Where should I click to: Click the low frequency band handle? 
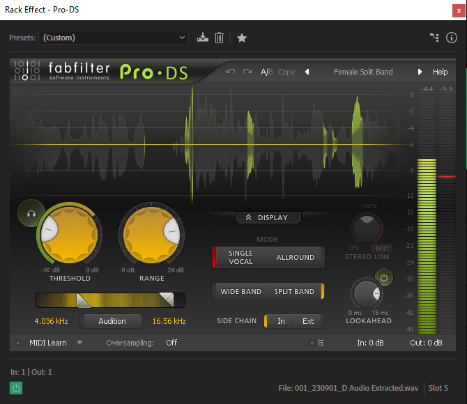pyautogui.click(x=84, y=300)
